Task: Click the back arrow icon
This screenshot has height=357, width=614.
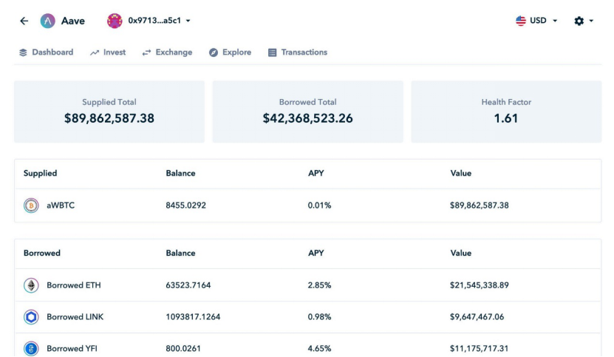Action: pyautogui.click(x=24, y=21)
